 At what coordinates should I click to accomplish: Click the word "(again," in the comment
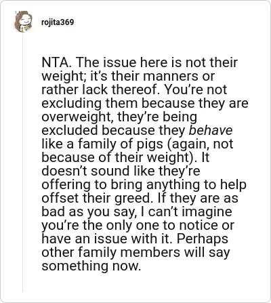pyautogui.click(x=186, y=144)
